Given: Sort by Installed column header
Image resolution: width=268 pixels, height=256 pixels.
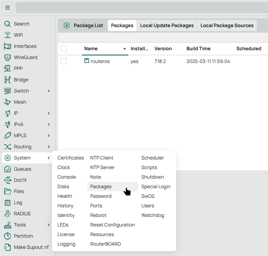Looking at the screenshot, I should tap(139, 49).
